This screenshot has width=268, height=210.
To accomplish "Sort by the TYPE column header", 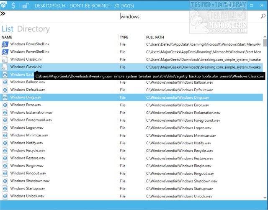I will tap(124, 37).
